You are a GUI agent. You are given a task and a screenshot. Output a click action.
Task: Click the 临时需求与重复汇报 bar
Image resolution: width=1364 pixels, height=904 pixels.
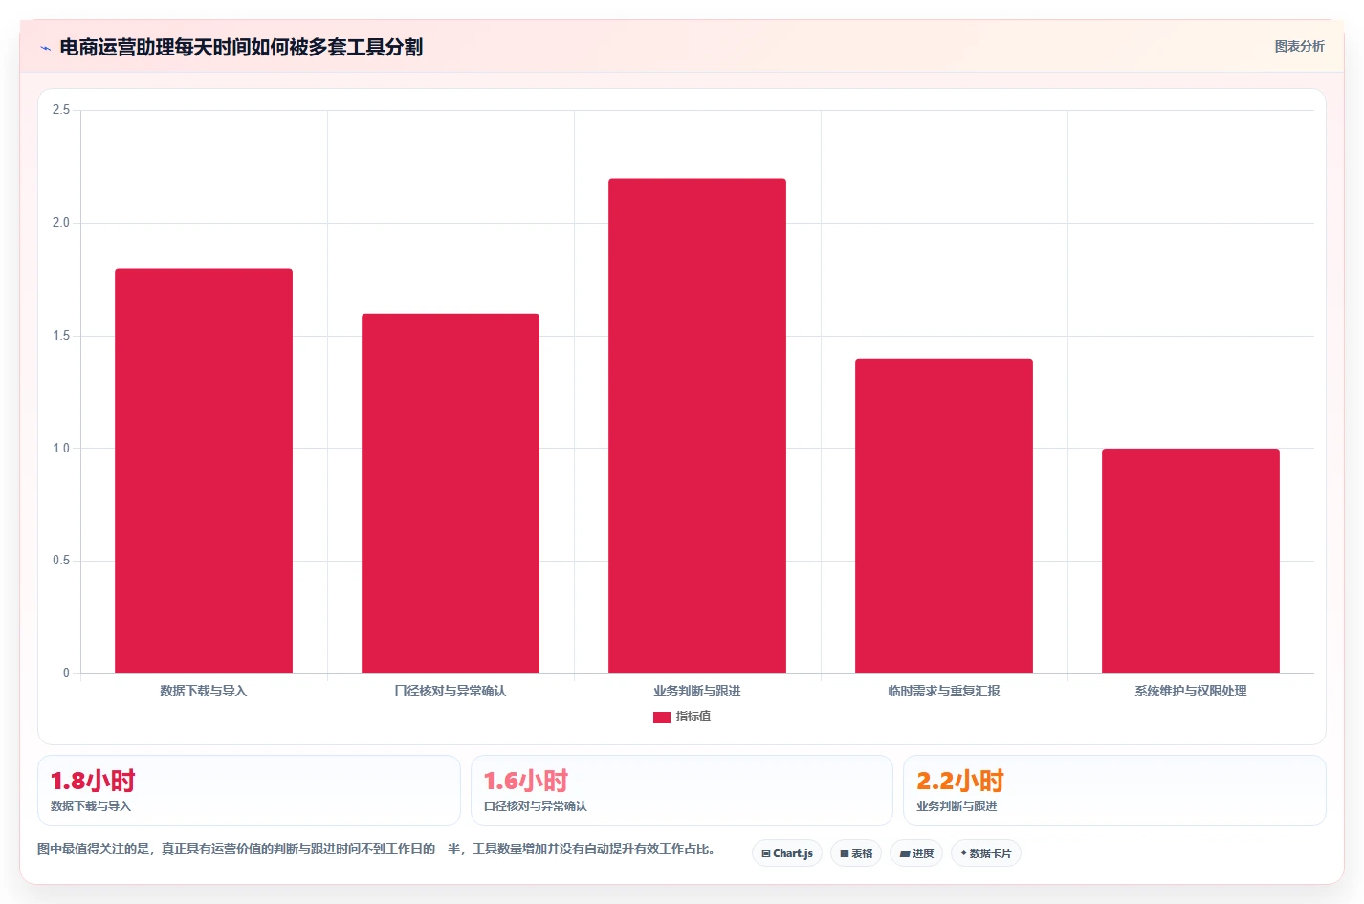[944, 516]
